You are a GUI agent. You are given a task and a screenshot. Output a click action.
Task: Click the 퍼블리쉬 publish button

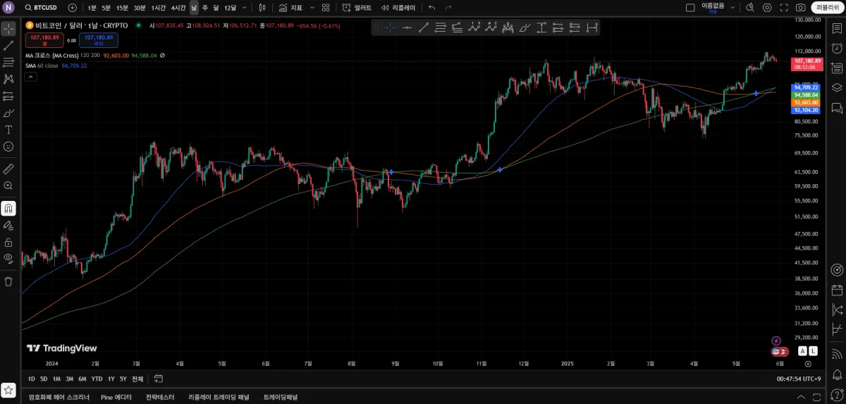827,8
